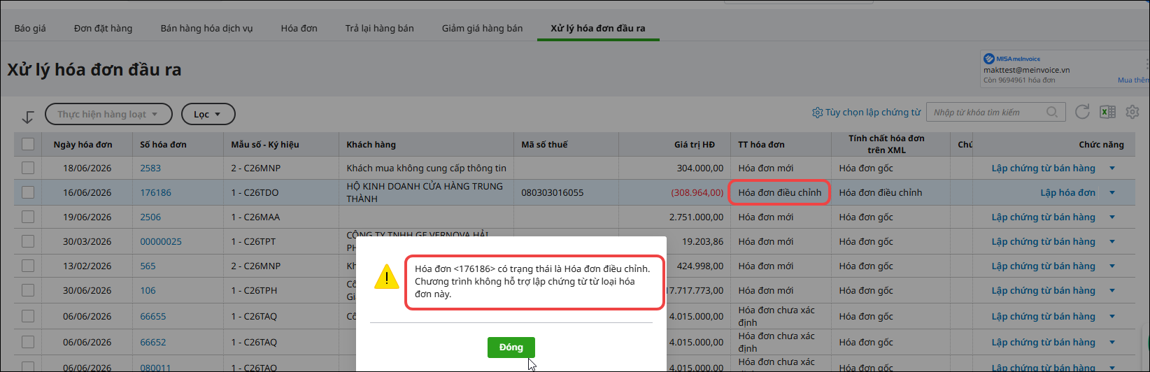Viewport: 1150px width, 372px height.
Task: Check the row of invoice 66652
Action: [28, 342]
